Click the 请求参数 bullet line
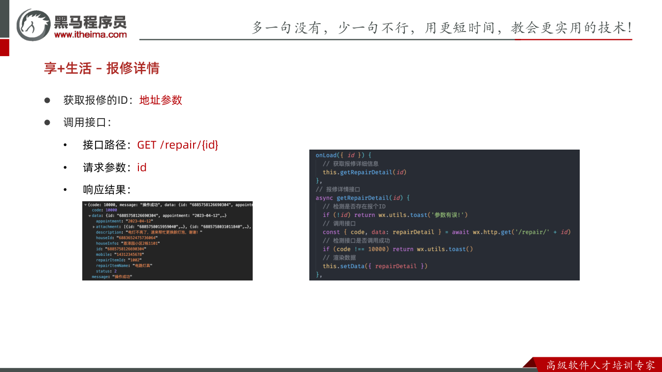 pos(115,167)
